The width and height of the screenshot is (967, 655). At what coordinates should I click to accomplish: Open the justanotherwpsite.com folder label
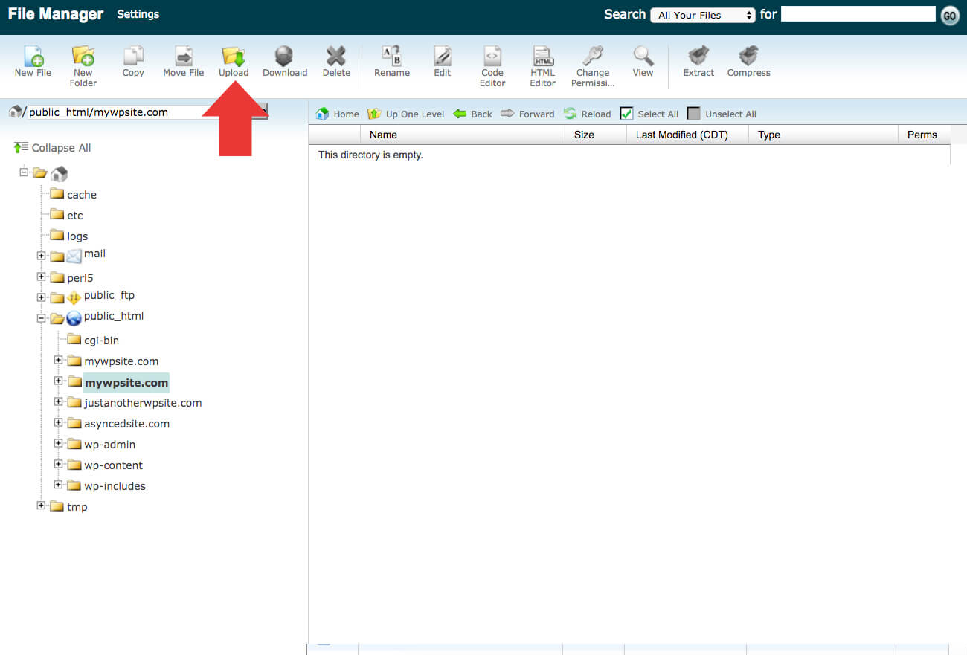pos(143,403)
